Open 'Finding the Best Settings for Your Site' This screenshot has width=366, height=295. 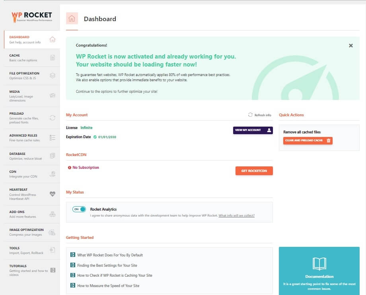107,265
